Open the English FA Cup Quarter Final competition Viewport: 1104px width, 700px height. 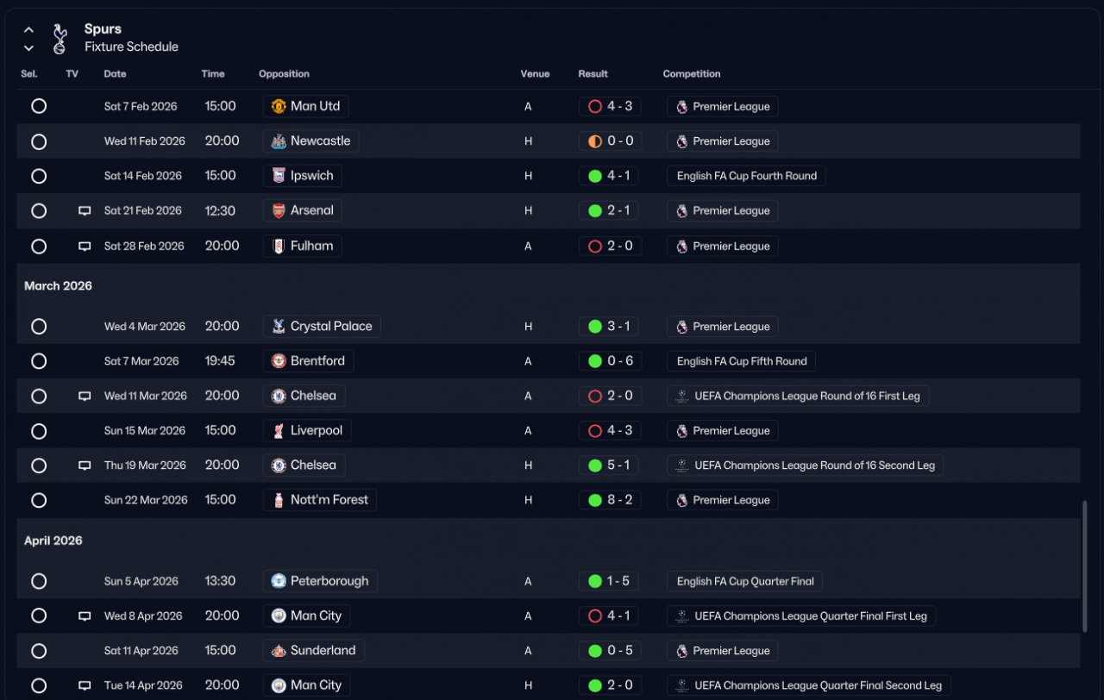tap(744, 581)
